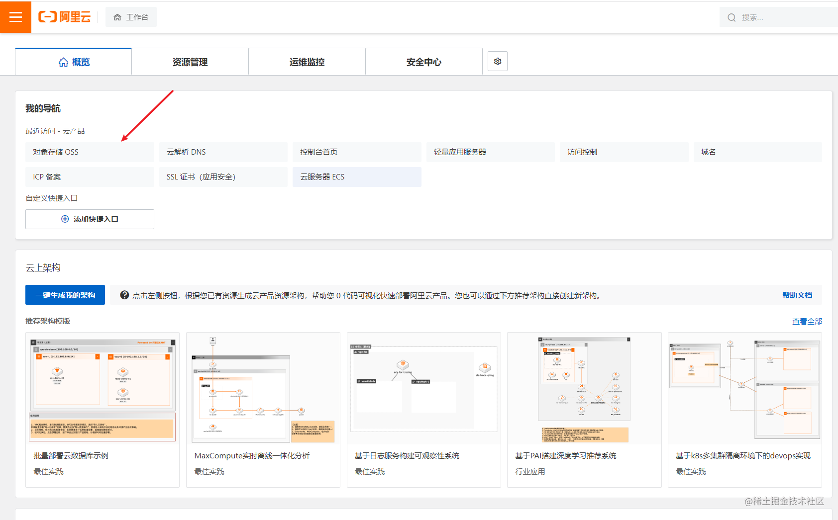Click the search magnifier icon
The width and height of the screenshot is (838, 520).
pyautogui.click(x=732, y=17)
